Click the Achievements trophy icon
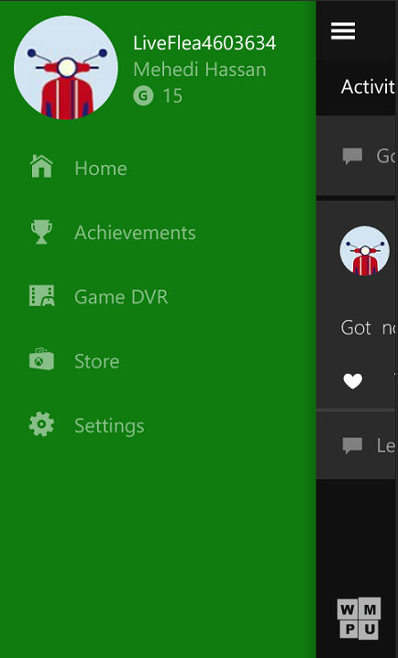398x658 pixels. 41,232
